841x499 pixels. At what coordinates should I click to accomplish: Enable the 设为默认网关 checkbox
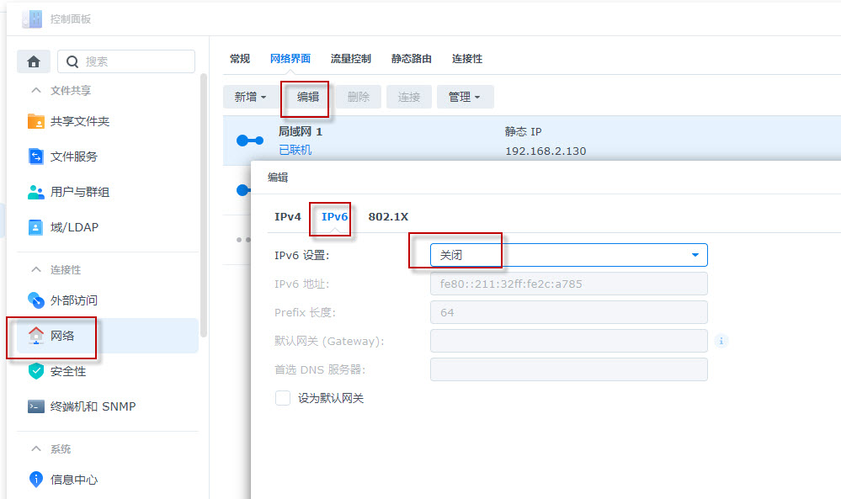tap(283, 398)
